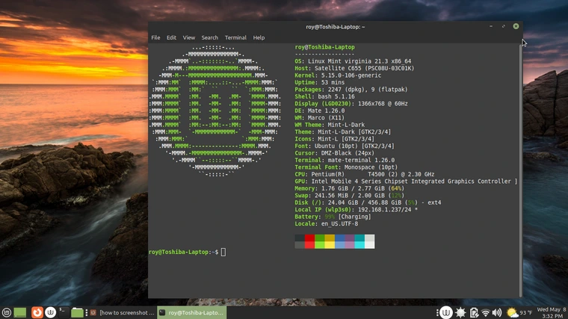
Task: Click the 'Host: Satellite C655' line
Action: tap(354, 68)
